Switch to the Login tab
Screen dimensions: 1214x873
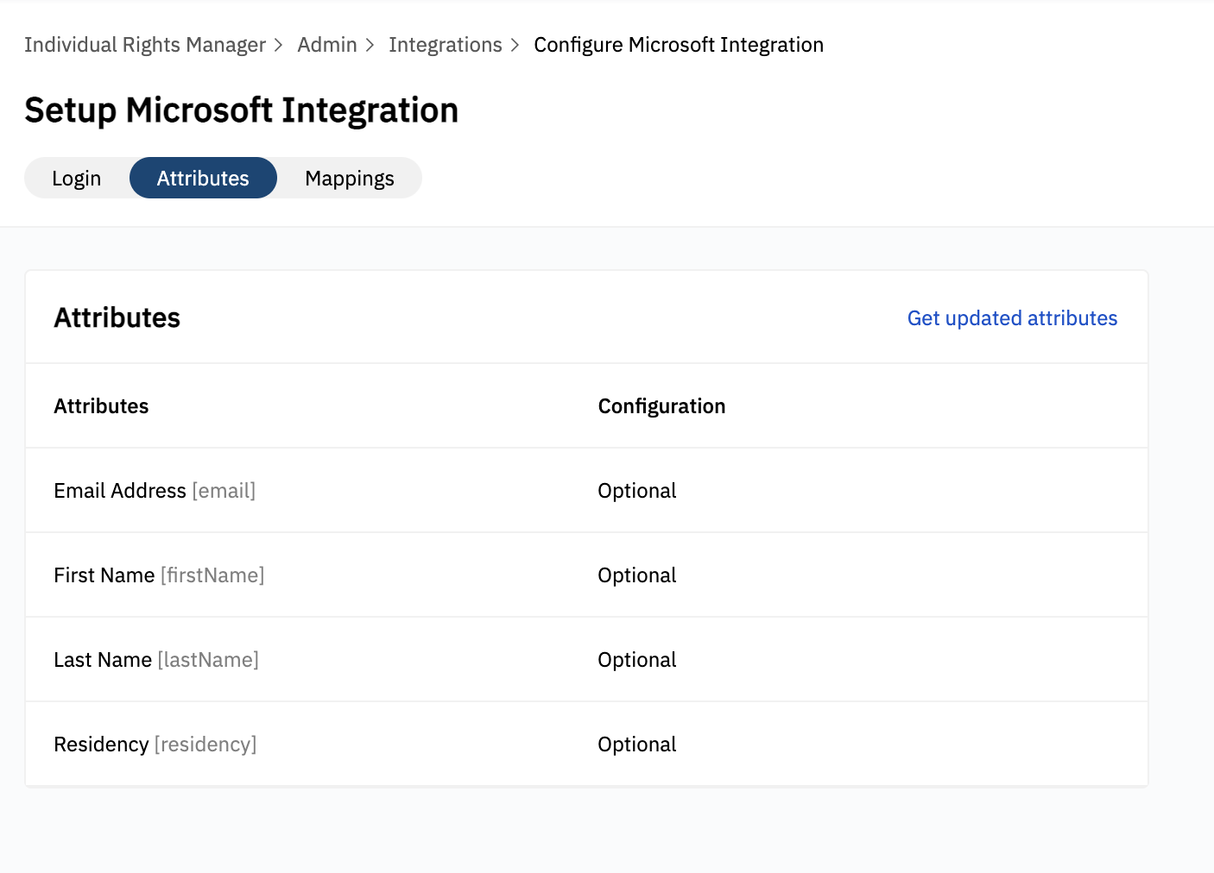(77, 178)
